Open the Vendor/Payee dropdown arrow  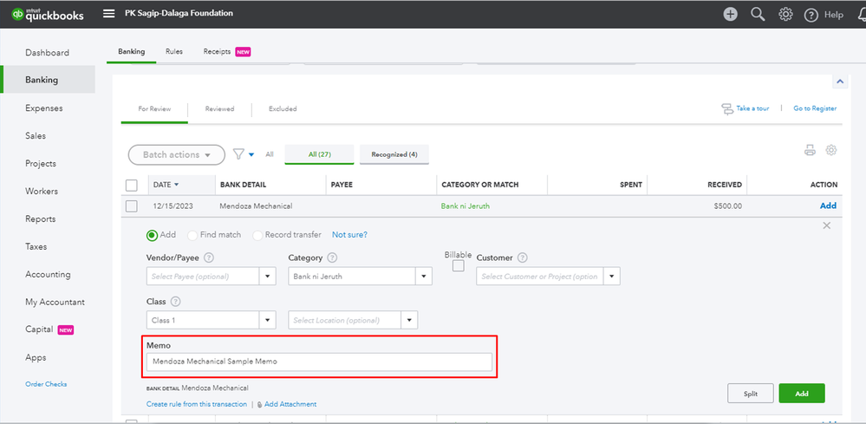268,276
